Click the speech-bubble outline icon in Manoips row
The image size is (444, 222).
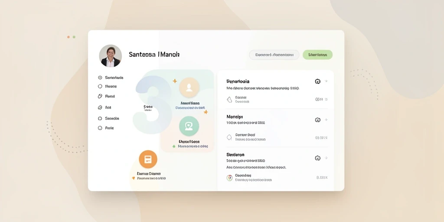tap(229, 137)
